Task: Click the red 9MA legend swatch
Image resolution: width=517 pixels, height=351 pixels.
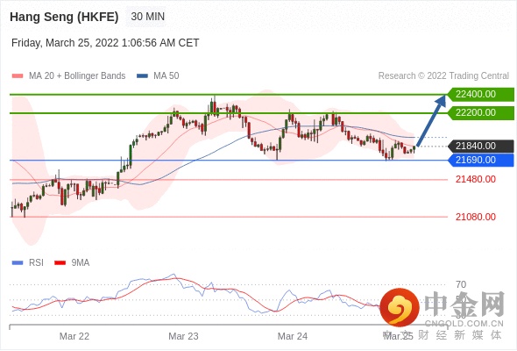Action: pyautogui.click(x=60, y=263)
